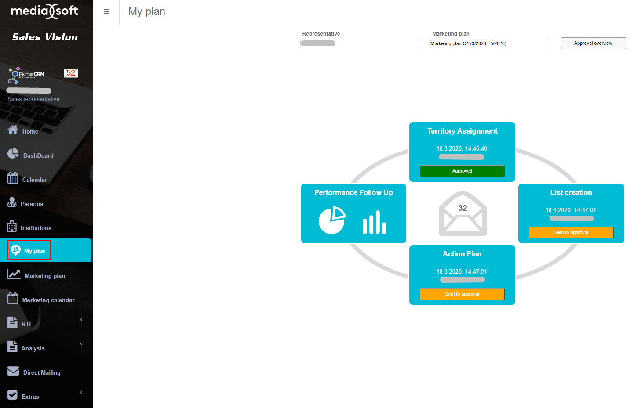Image resolution: width=641 pixels, height=408 pixels.
Task: Expand the Analysis submenu chevron
Action: [81, 344]
